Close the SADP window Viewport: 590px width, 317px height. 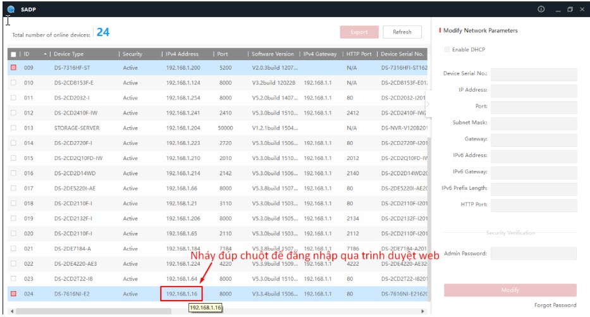click(x=582, y=9)
